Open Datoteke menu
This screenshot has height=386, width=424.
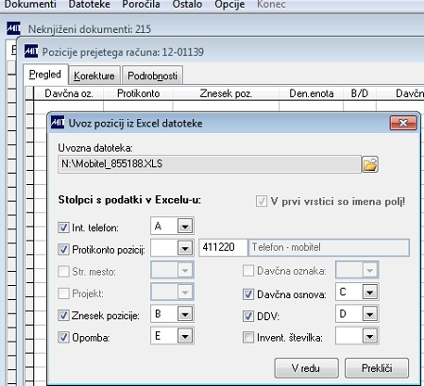coord(90,5)
